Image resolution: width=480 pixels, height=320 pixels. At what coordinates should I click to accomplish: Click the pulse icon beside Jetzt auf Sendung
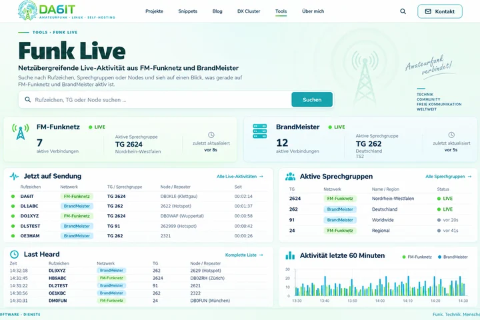pos(14,176)
